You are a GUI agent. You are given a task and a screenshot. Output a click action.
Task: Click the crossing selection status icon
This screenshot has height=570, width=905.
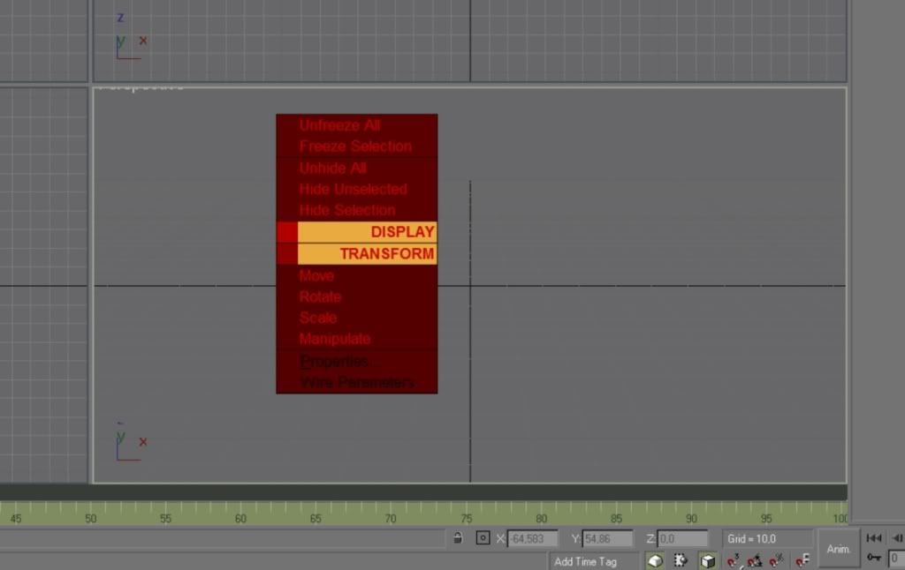click(x=655, y=561)
